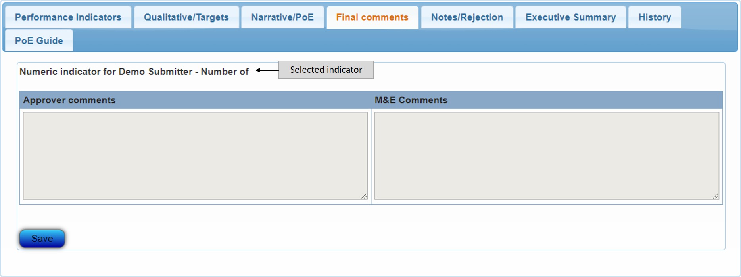Click the arrow pointing at the indicator title
This screenshot has height=277, width=741.
coord(267,70)
